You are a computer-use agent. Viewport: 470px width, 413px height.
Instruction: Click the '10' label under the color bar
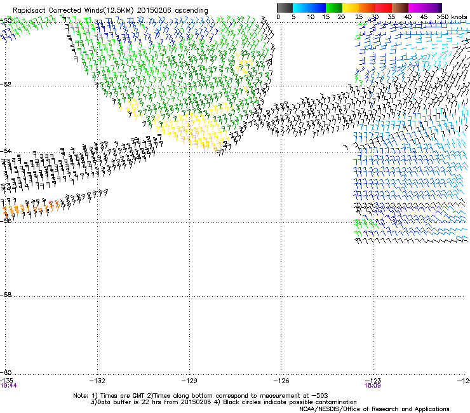point(311,17)
